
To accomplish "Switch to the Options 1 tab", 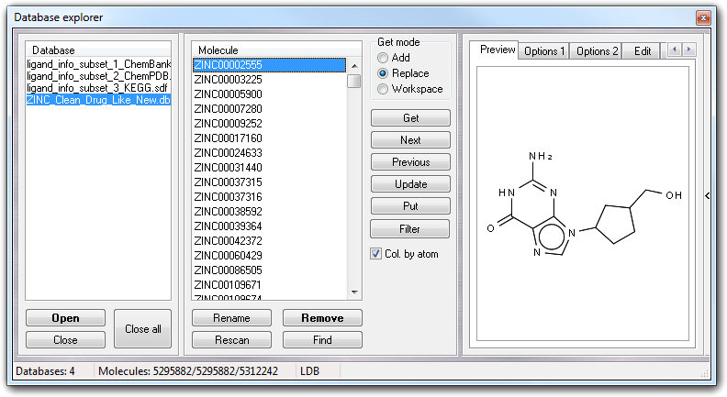I will pos(544,51).
